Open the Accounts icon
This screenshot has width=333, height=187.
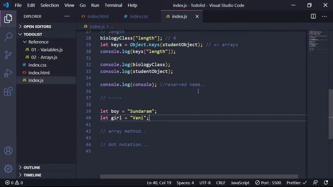(x=8, y=151)
